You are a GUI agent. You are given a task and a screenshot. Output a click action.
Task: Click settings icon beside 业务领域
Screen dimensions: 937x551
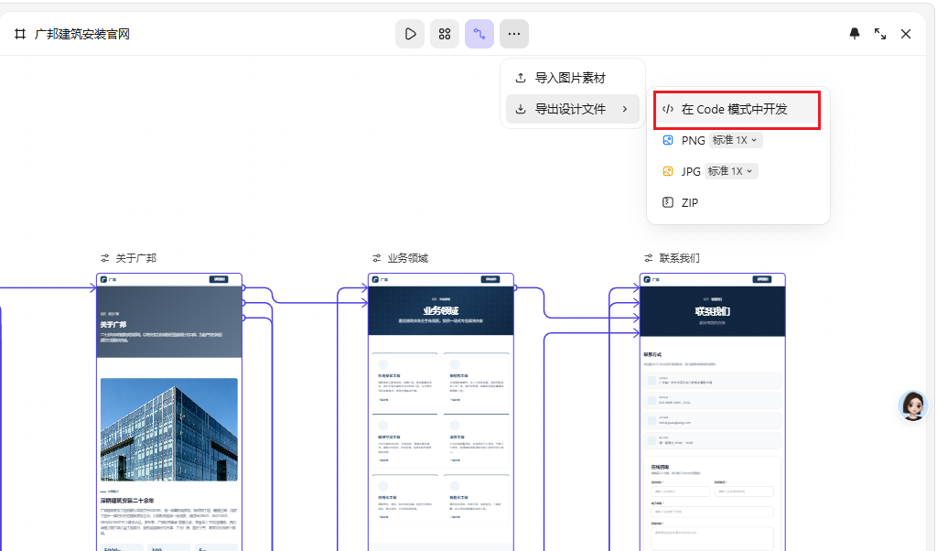click(376, 258)
